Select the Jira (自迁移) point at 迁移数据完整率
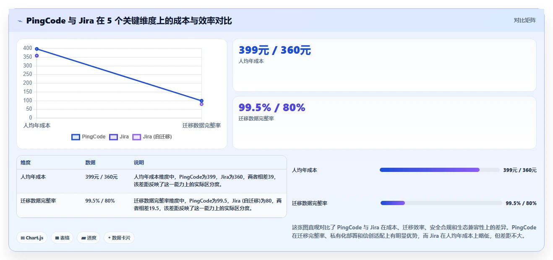 201,104
